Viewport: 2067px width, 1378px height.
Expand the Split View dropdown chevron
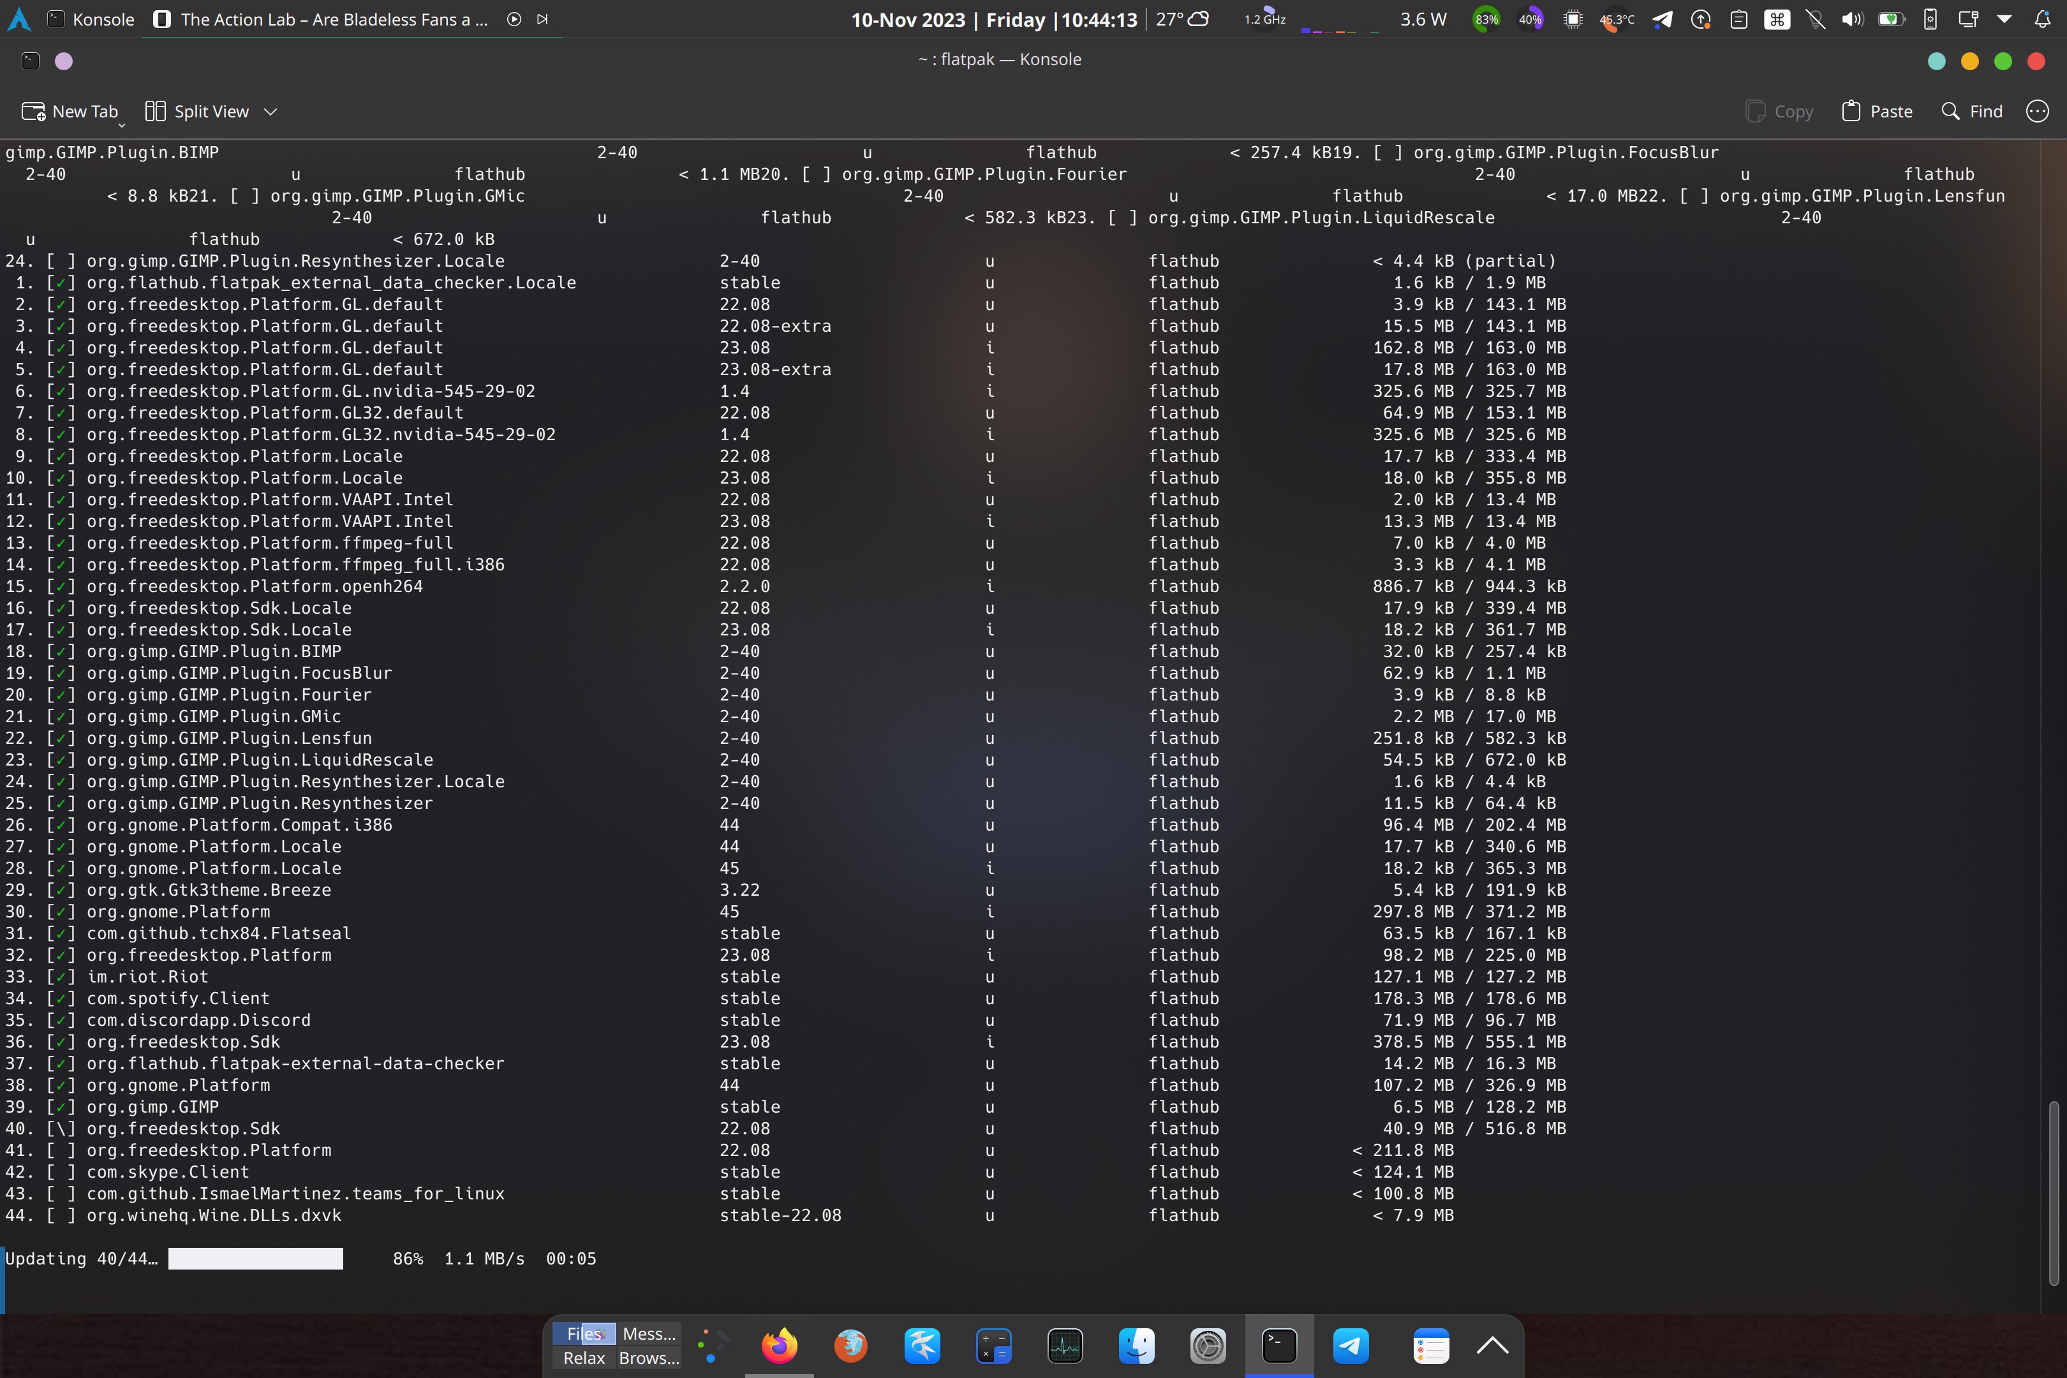click(x=270, y=112)
